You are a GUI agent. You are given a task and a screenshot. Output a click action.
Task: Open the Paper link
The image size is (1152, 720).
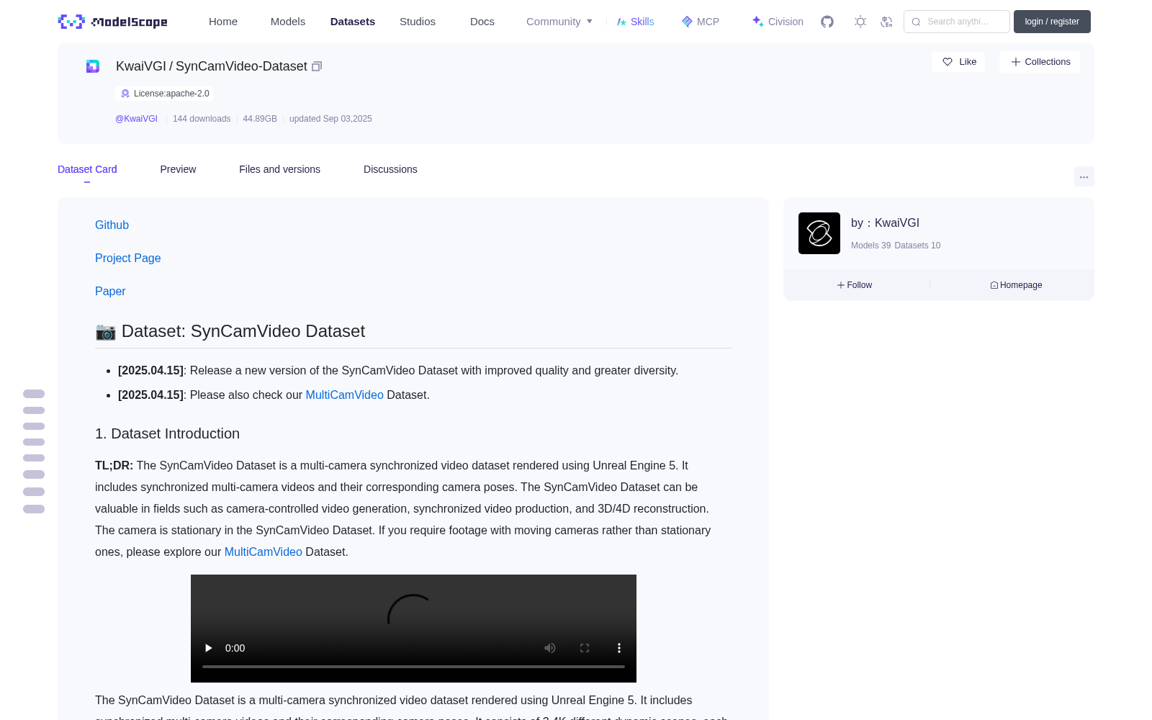(x=110, y=292)
